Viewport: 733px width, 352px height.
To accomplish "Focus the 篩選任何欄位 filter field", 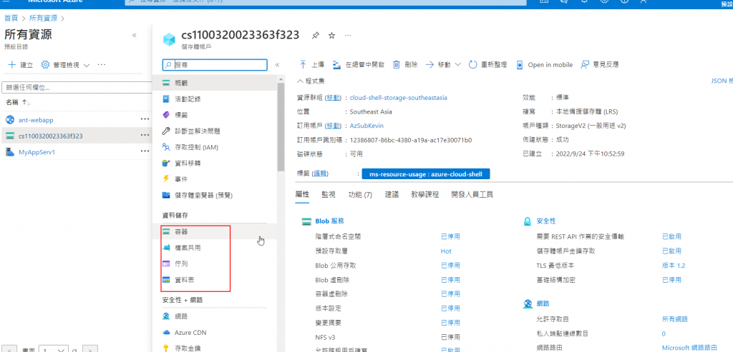I will (77, 87).
